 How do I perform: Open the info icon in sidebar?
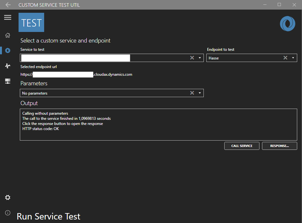pyautogui.click(x=8, y=213)
